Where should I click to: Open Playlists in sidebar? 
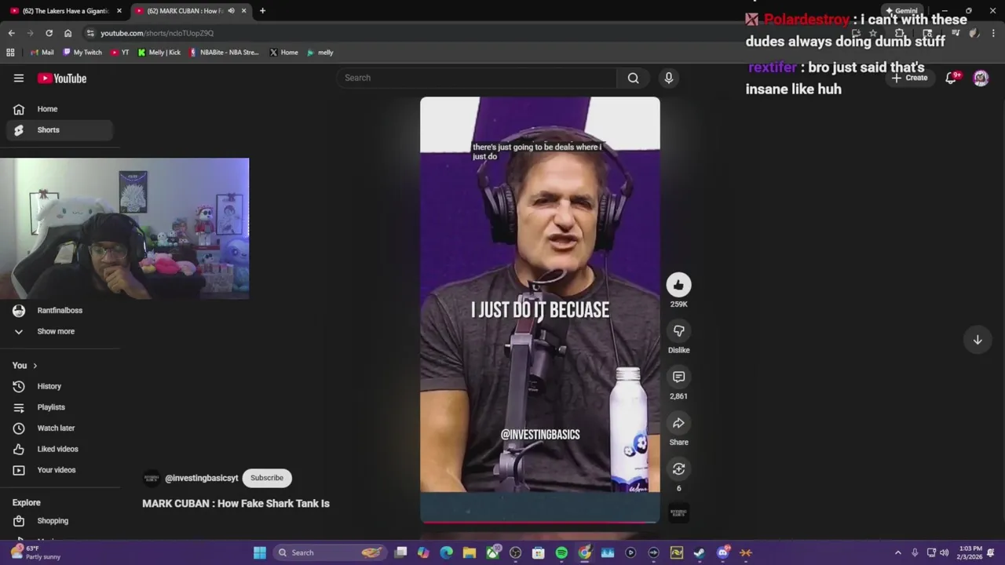59,407
